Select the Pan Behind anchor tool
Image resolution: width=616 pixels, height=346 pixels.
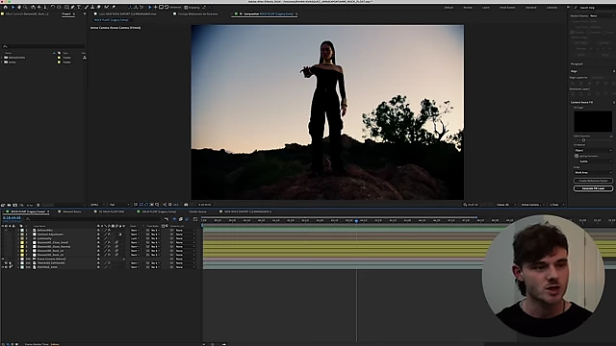point(59,7)
